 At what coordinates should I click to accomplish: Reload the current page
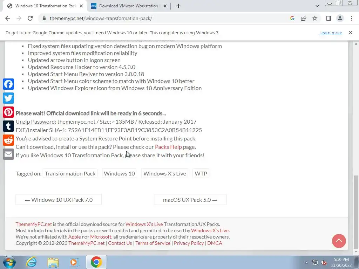point(30,18)
